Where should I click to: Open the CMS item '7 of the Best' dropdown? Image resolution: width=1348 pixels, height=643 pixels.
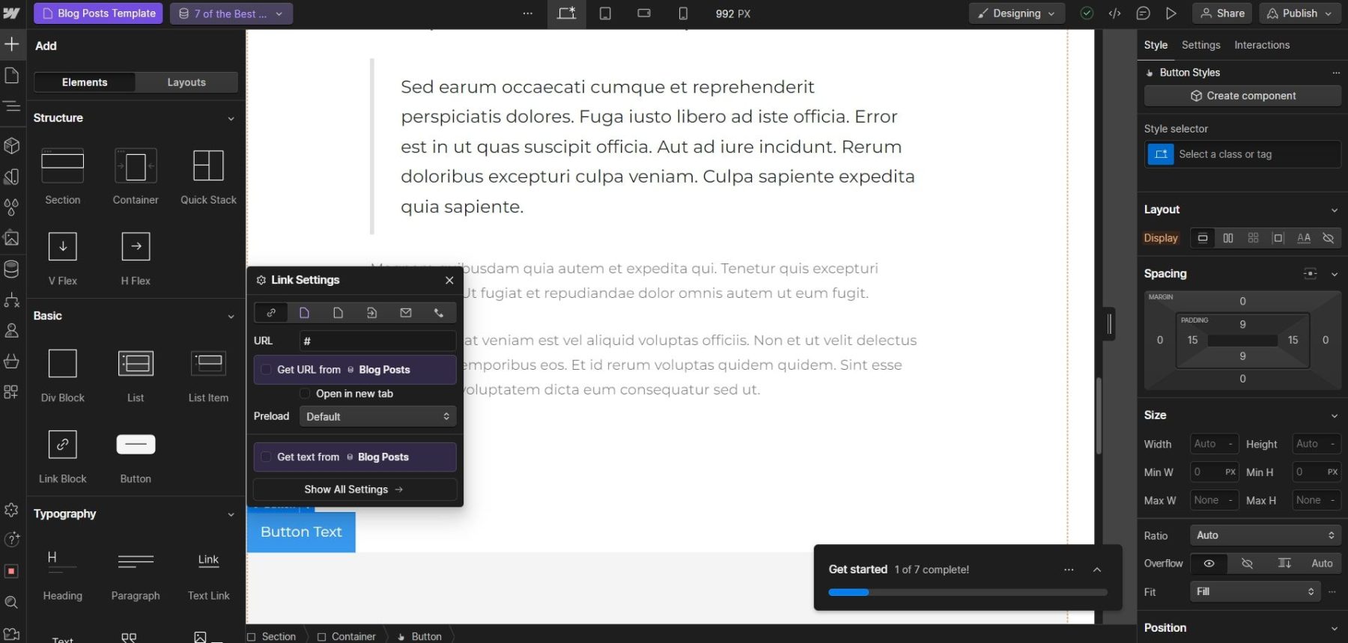point(231,13)
